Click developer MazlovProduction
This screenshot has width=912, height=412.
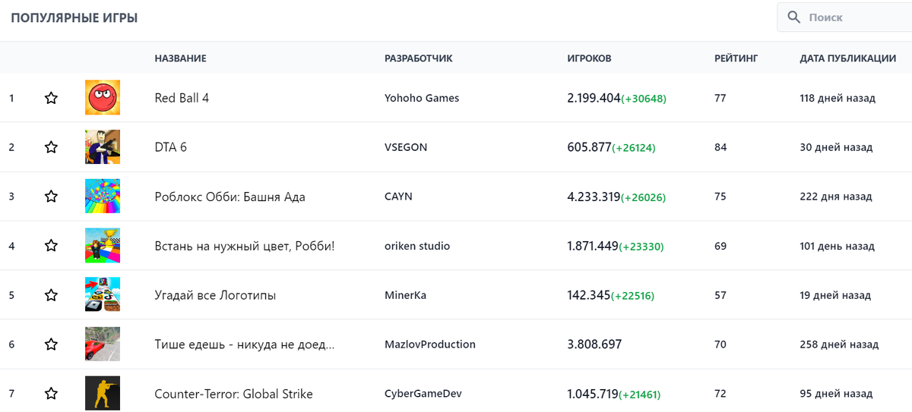coord(430,344)
